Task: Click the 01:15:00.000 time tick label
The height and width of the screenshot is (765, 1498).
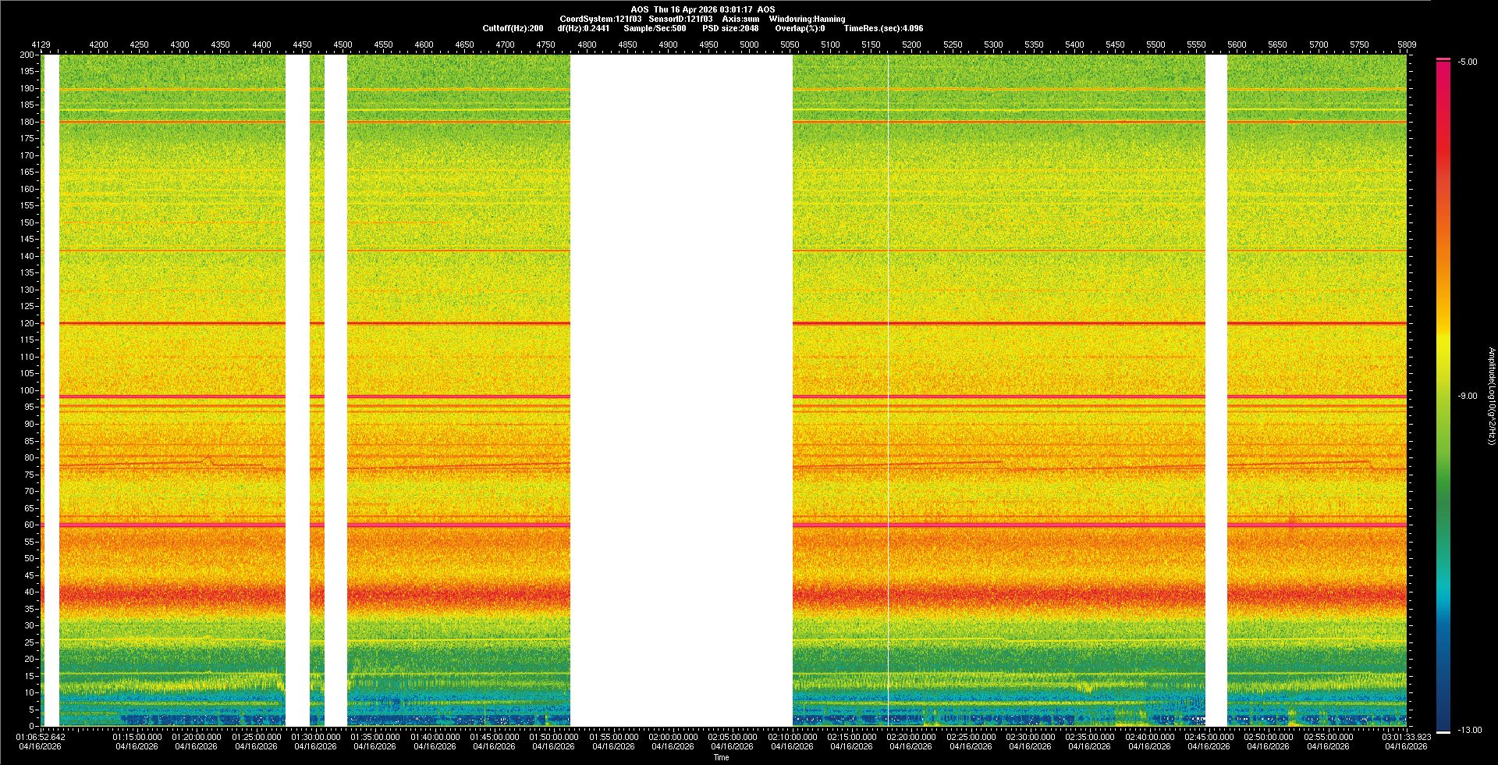Action: coord(137,736)
